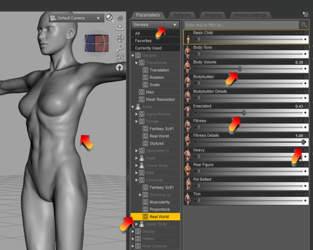Open the Genesis figure dropdown
This screenshot has width=313, height=250.
pyautogui.click(x=155, y=25)
